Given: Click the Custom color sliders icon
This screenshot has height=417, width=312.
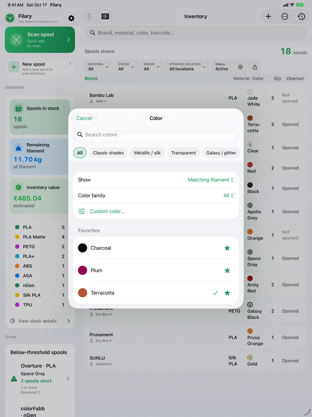Looking at the screenshot, I should [82, 211].
